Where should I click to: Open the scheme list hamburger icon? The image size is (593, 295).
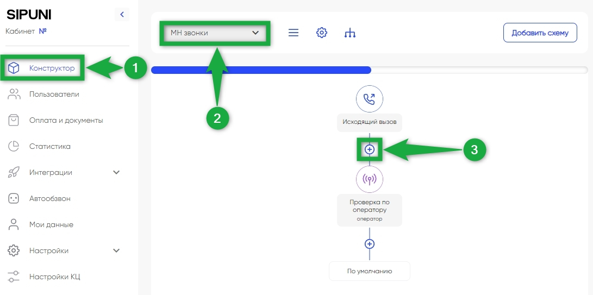pos(294,33)
